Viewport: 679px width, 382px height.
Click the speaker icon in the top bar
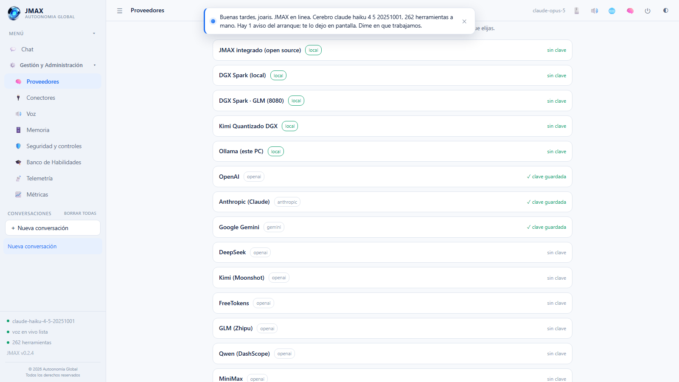coord(595,11)
